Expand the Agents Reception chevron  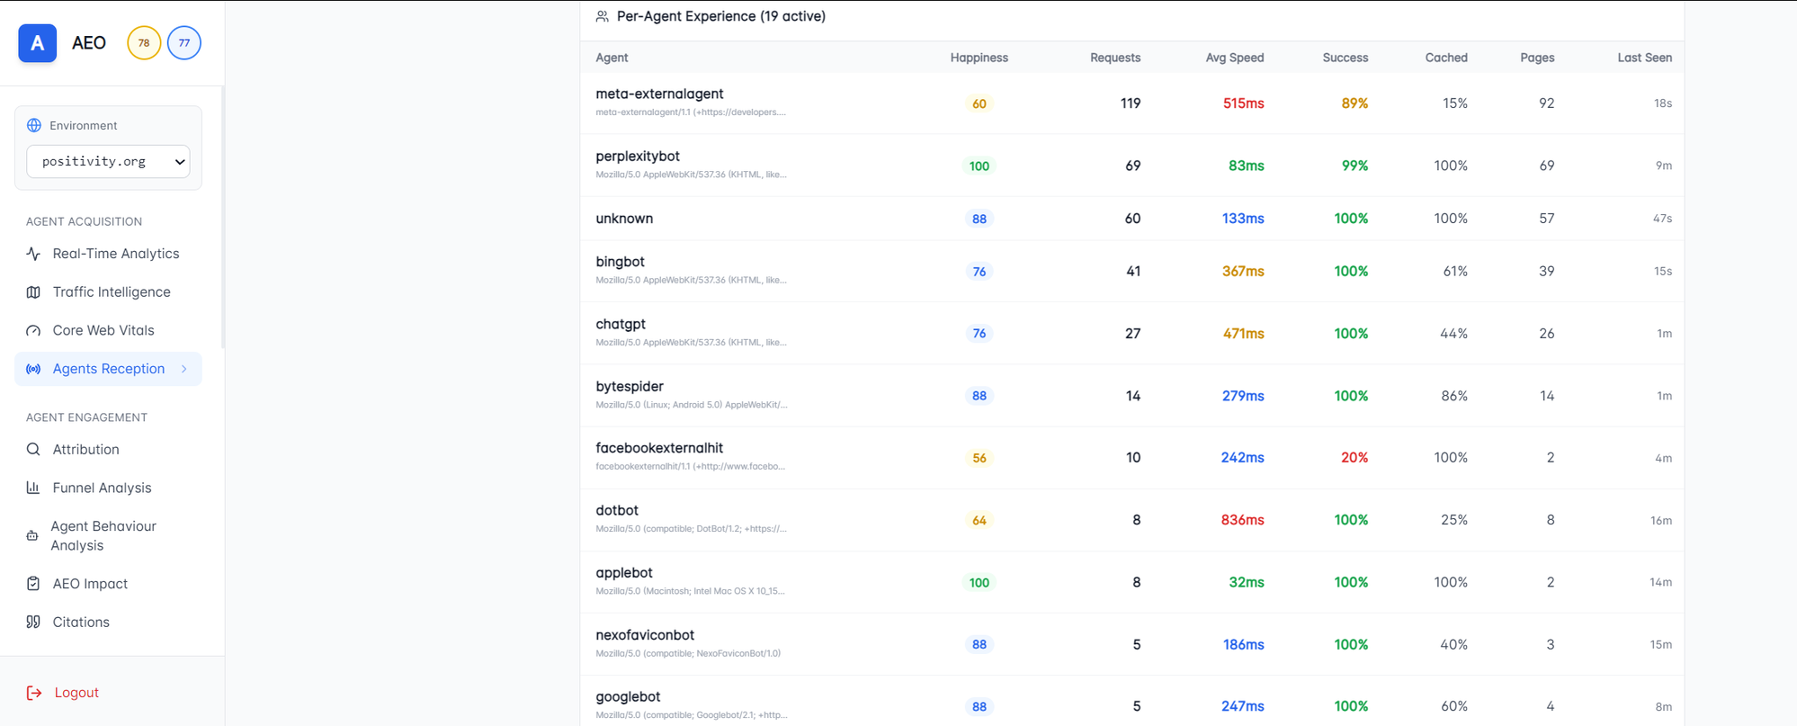184,369
